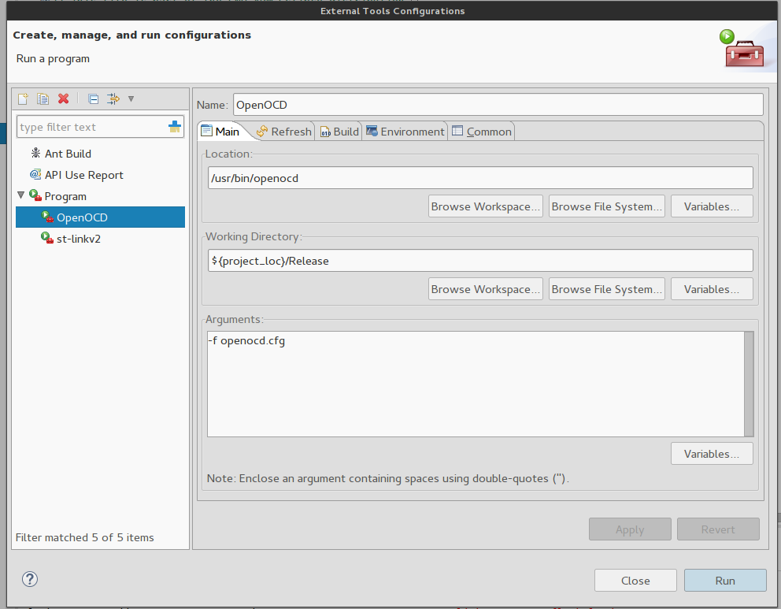The image size is (781, 609).
Task: Select the st-linkv2 configuration
Action: [78, 239]
